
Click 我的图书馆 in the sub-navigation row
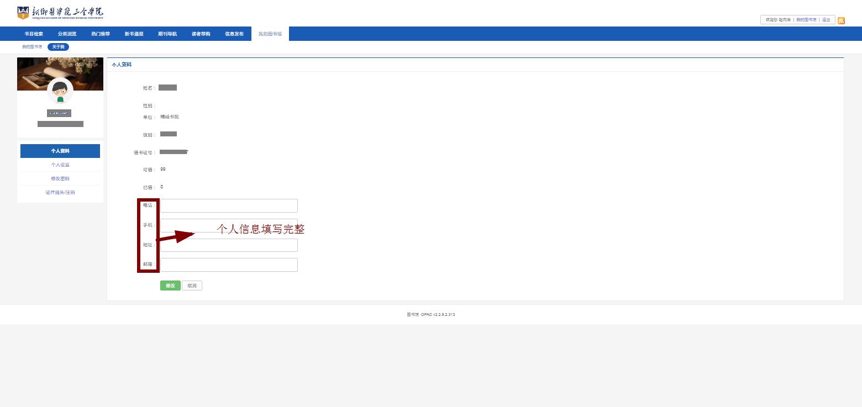click(x=32, y=47)
